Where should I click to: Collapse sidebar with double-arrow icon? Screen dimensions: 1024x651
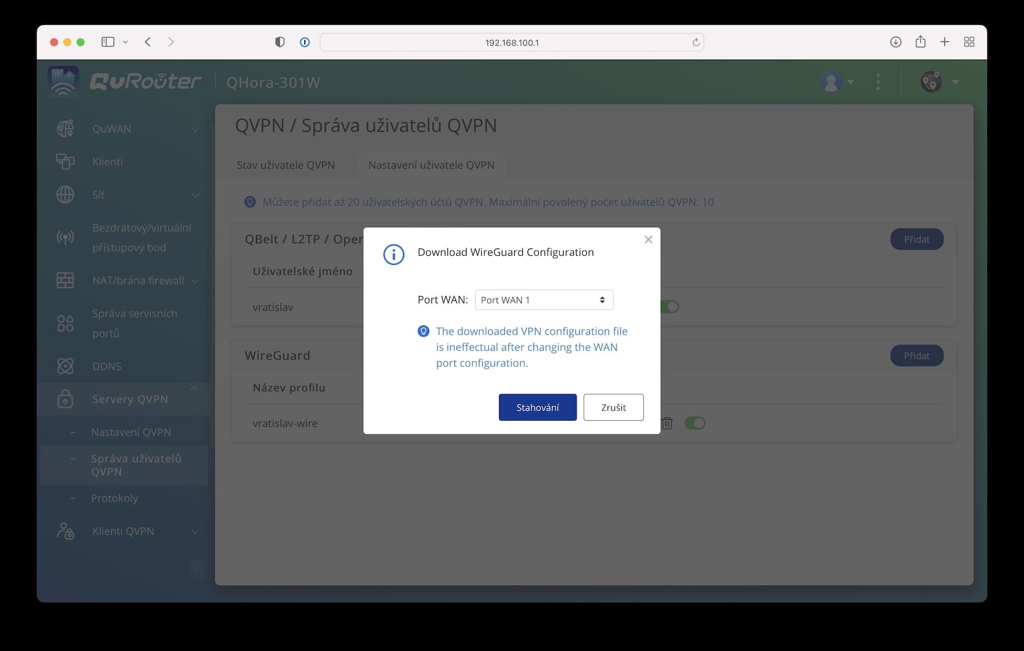tap(198, 569)
